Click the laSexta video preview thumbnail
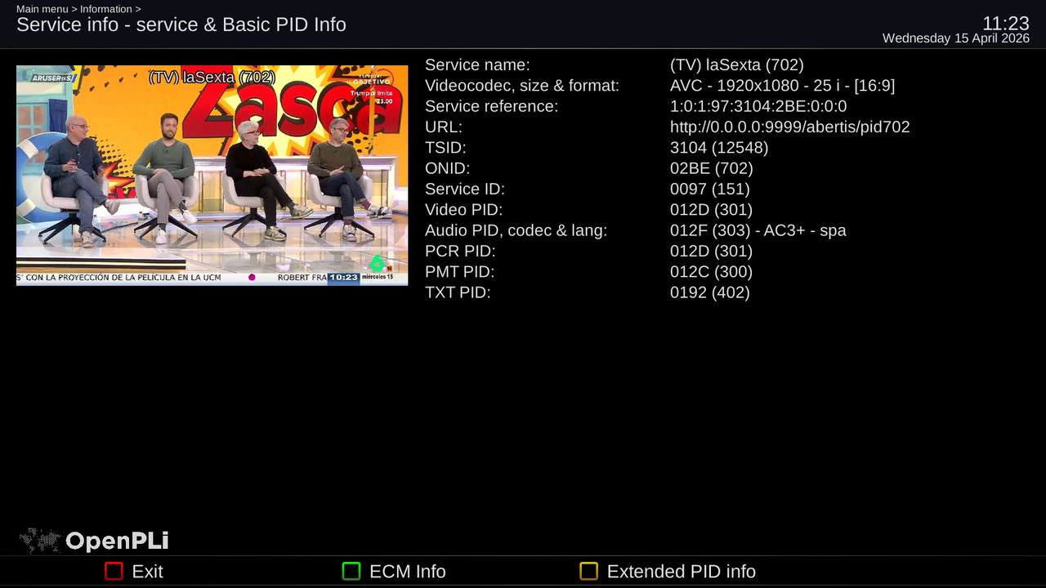Viewport: 1046px width, 588px height. point(212,176)
